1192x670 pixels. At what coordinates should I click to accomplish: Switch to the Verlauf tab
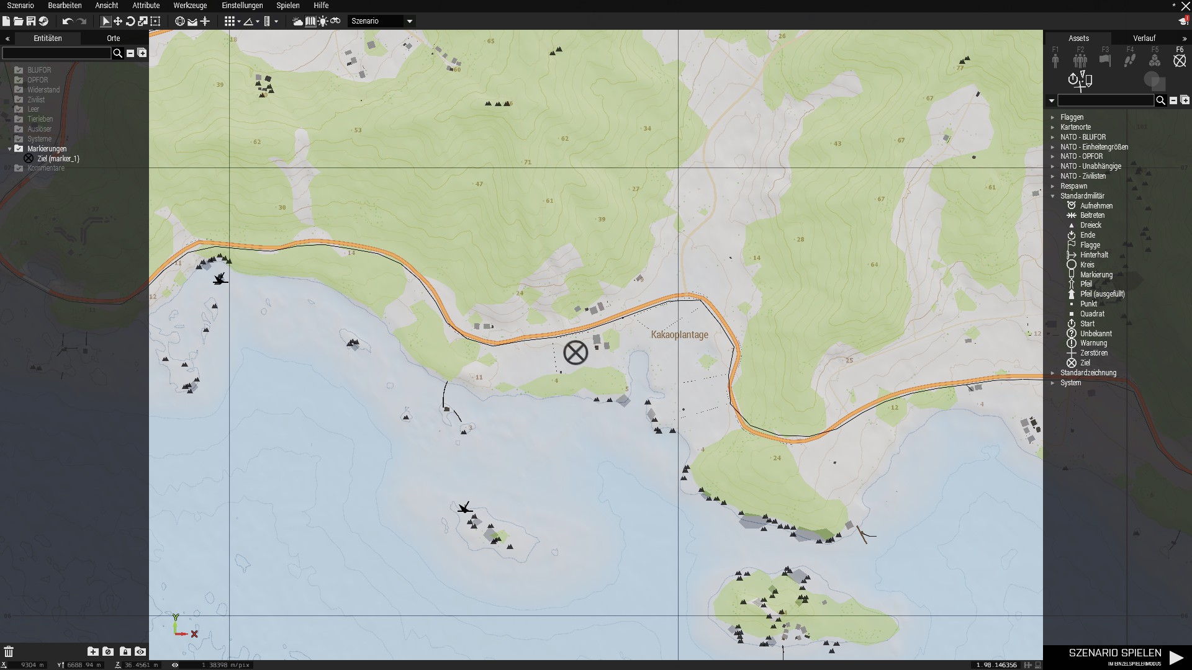[1144, 38]
